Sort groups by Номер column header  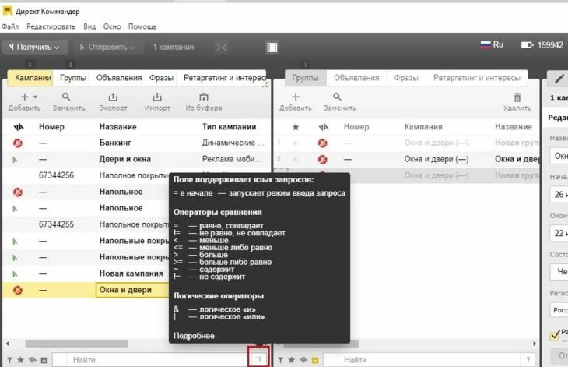point(356,127)
